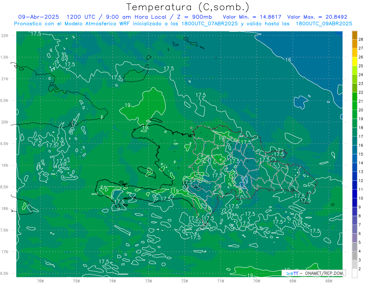Click the "ONAMET/REP.DOM." credit label
This screenshot has width=369, height=285.
coord(324,273)
